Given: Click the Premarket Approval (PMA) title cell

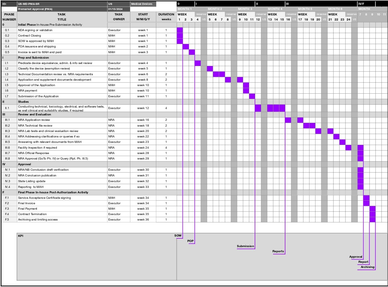Looking at the screenshot, I should tap(36, 9).
